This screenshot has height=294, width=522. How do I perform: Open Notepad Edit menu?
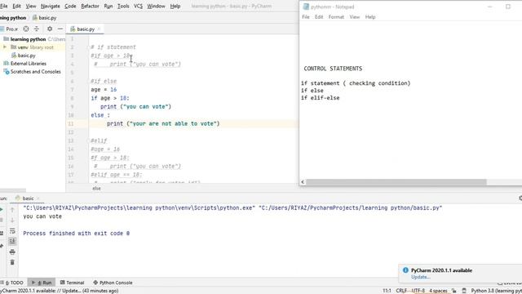click(319, 16)
